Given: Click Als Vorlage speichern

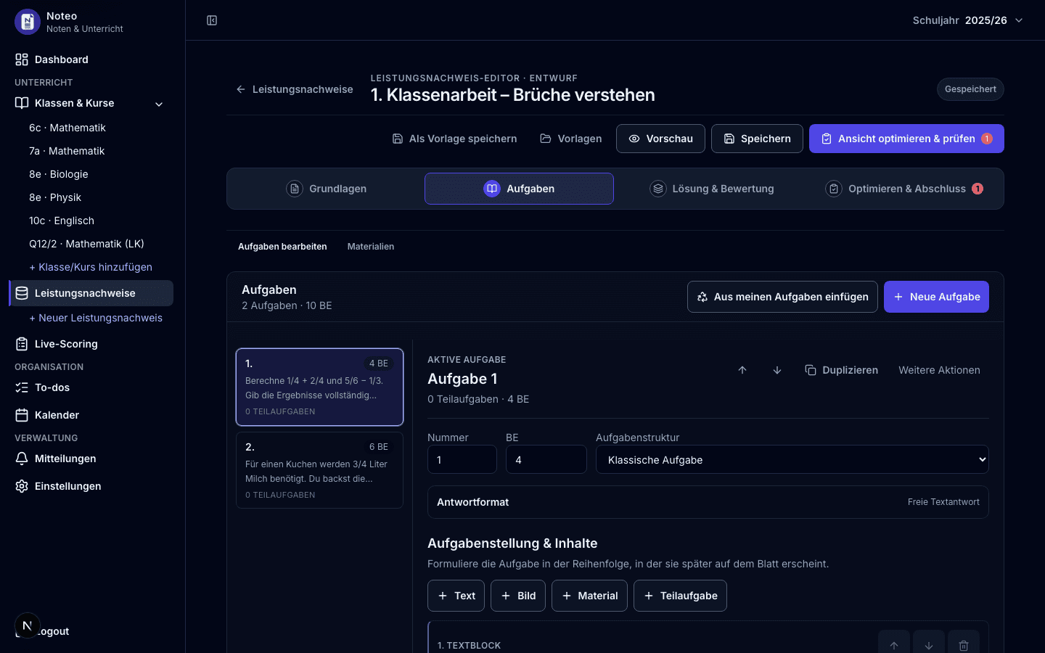Looking at the screenshot, I should (454, 139).
